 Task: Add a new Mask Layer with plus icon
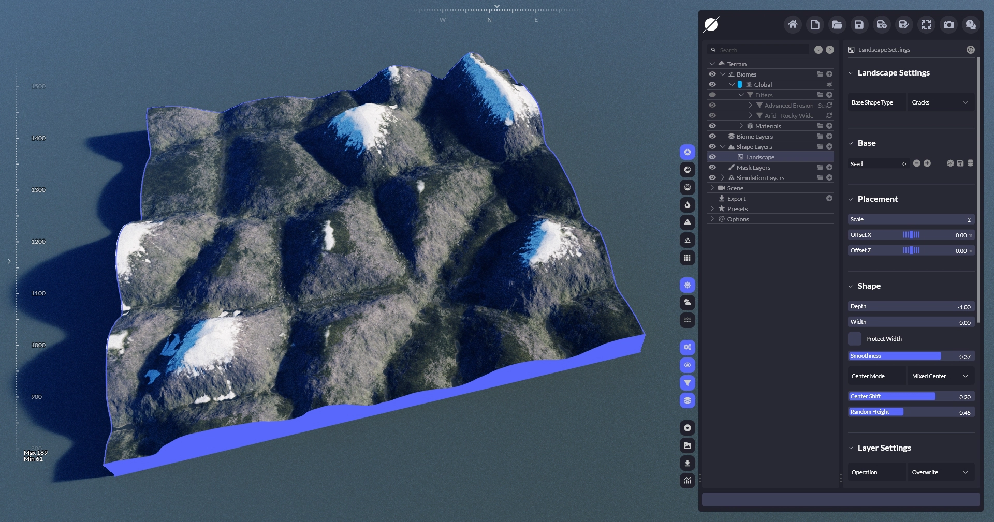(829, 168)
